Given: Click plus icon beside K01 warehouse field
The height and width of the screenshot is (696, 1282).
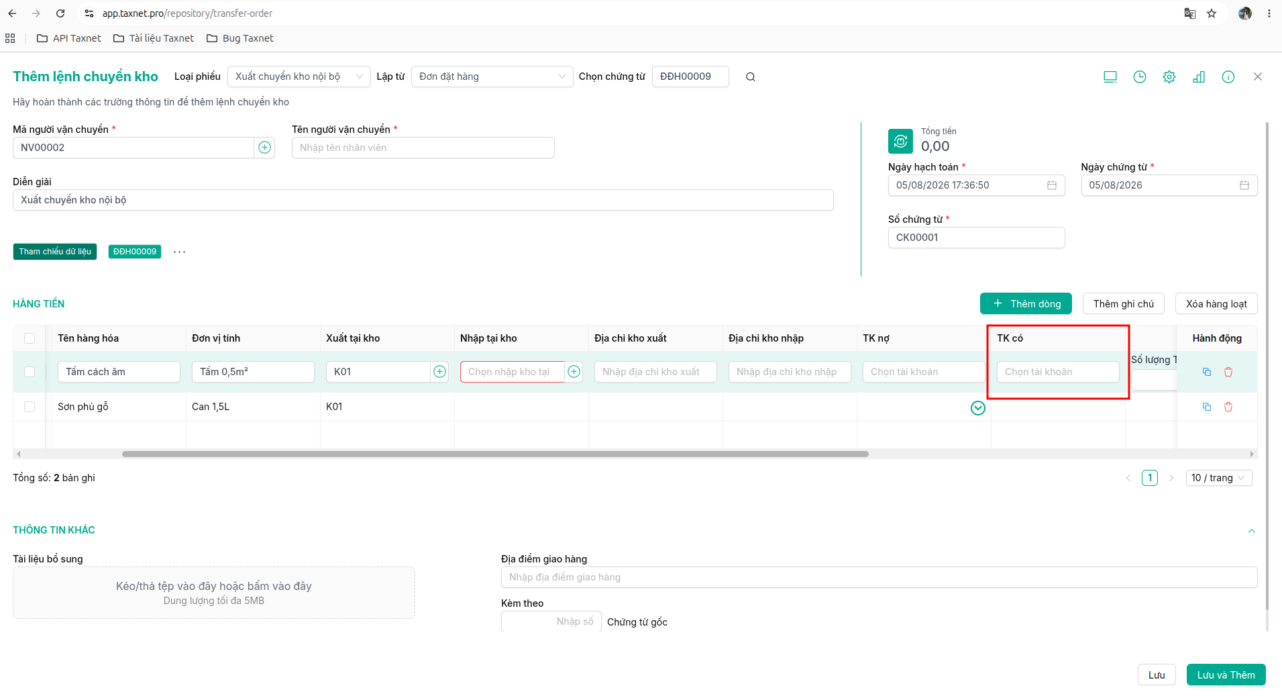Looking at the screenshot, I should pyautogui.click(x=440, y=372).
